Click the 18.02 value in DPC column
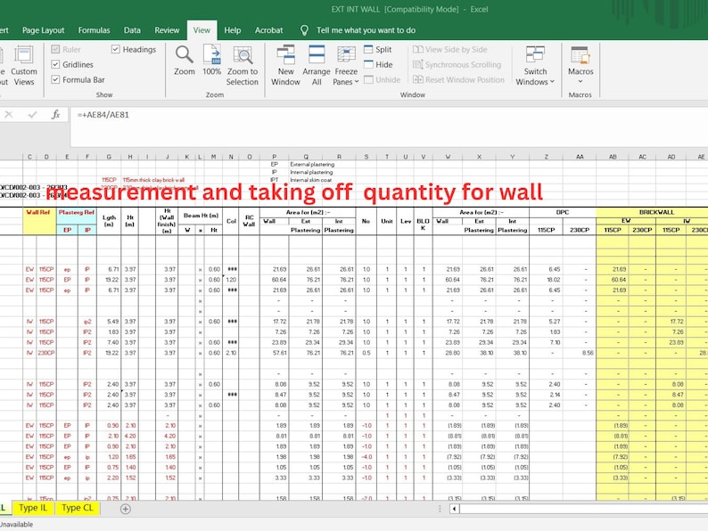Image resolution: width=708 pixels, height=531 pixels. [x=554, y=280]
